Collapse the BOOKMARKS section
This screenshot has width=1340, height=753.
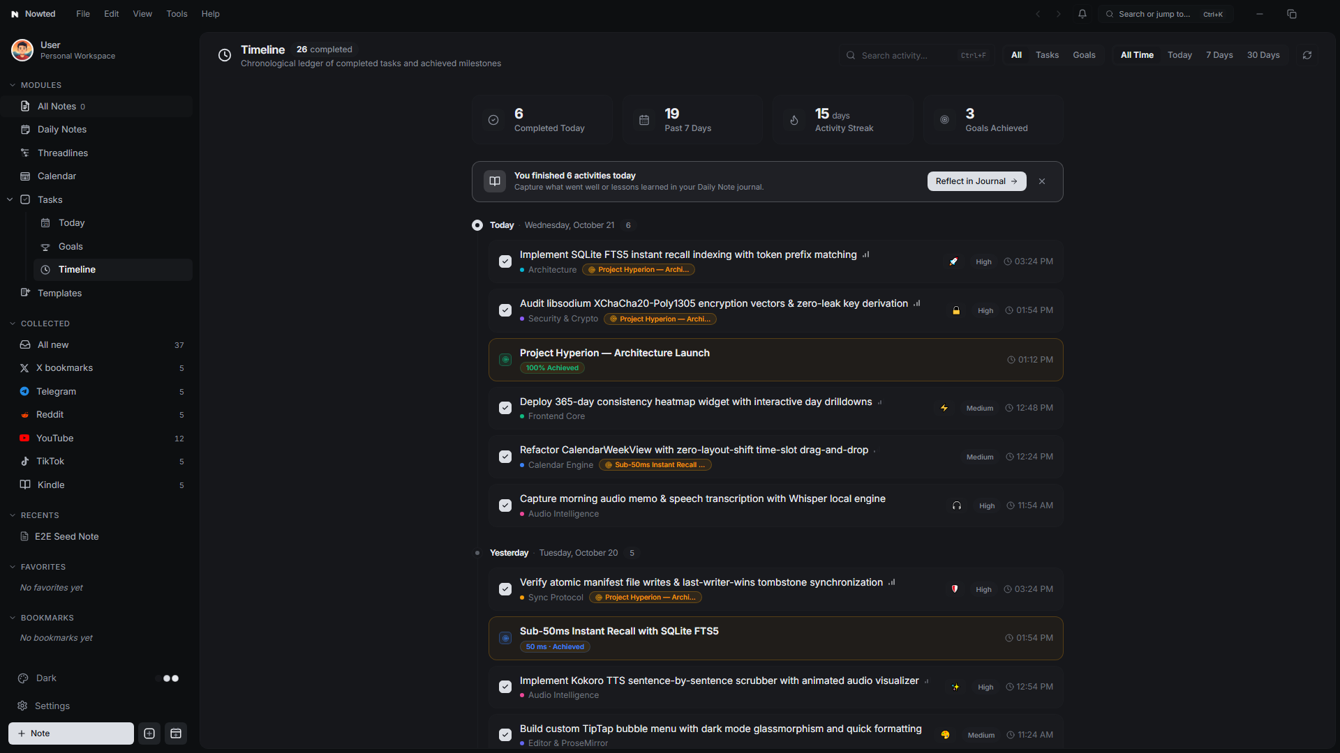[13, 618]
